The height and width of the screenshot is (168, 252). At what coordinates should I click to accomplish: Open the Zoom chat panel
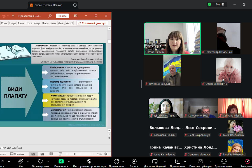click(x=21, y=162)
